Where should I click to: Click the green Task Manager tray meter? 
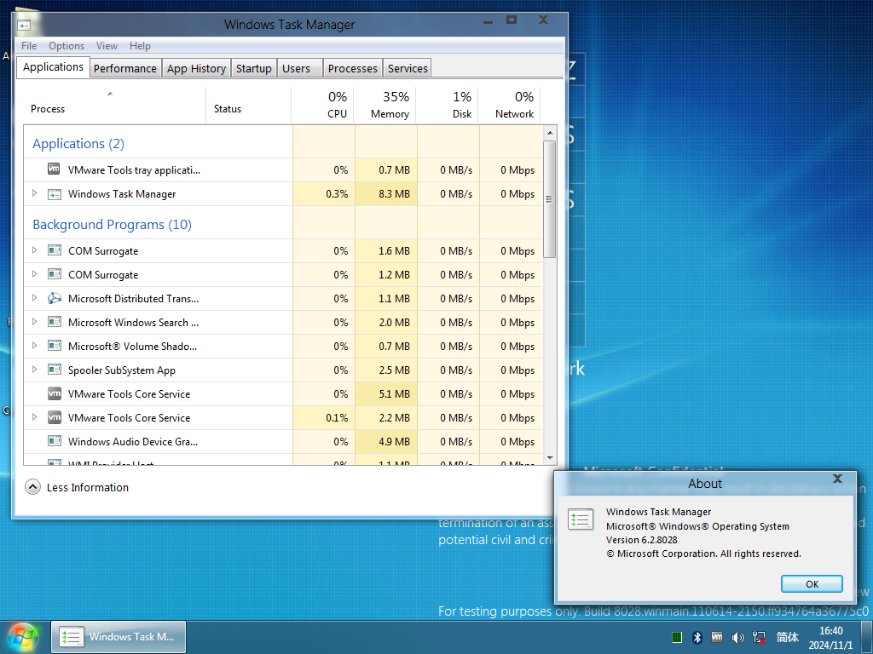pos(677,637)
